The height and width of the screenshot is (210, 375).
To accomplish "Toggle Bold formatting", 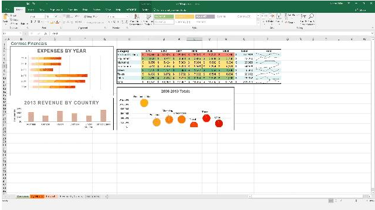I will pyautogui.click(x=31, y=22).
